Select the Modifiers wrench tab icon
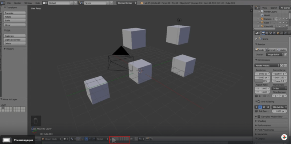291x144 pixels. (286, 33)
